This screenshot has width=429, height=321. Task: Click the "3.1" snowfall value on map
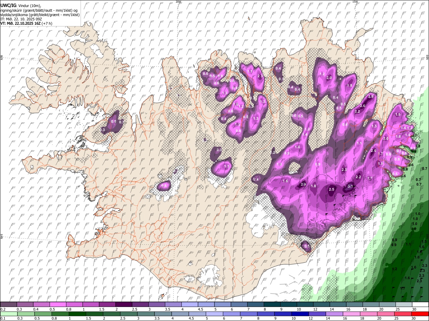pyautogui.click(x=351, y=186)
